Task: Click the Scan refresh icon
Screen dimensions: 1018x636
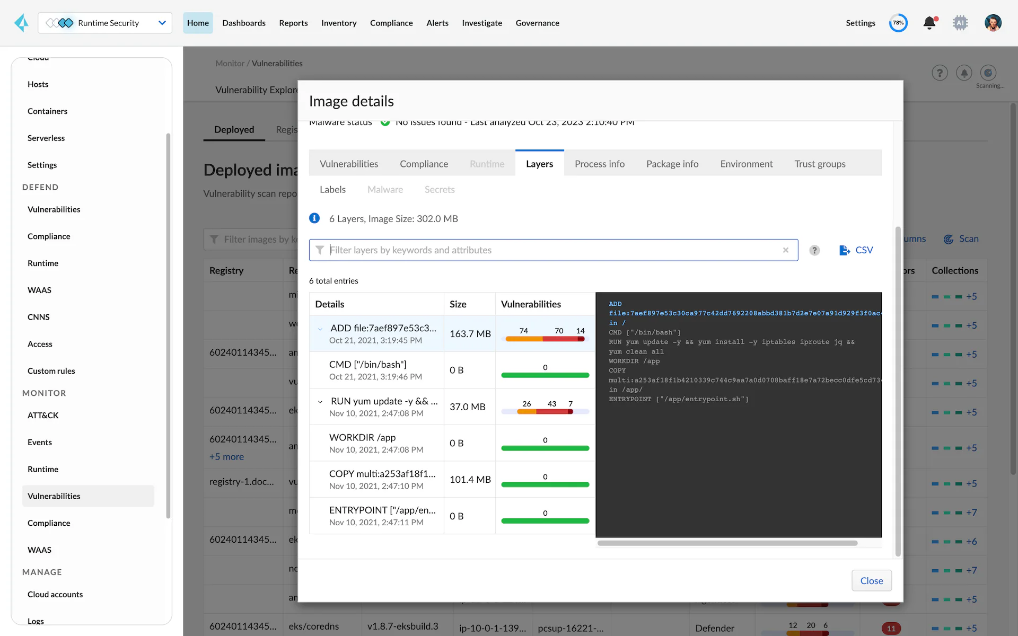Action: (949, 239)
